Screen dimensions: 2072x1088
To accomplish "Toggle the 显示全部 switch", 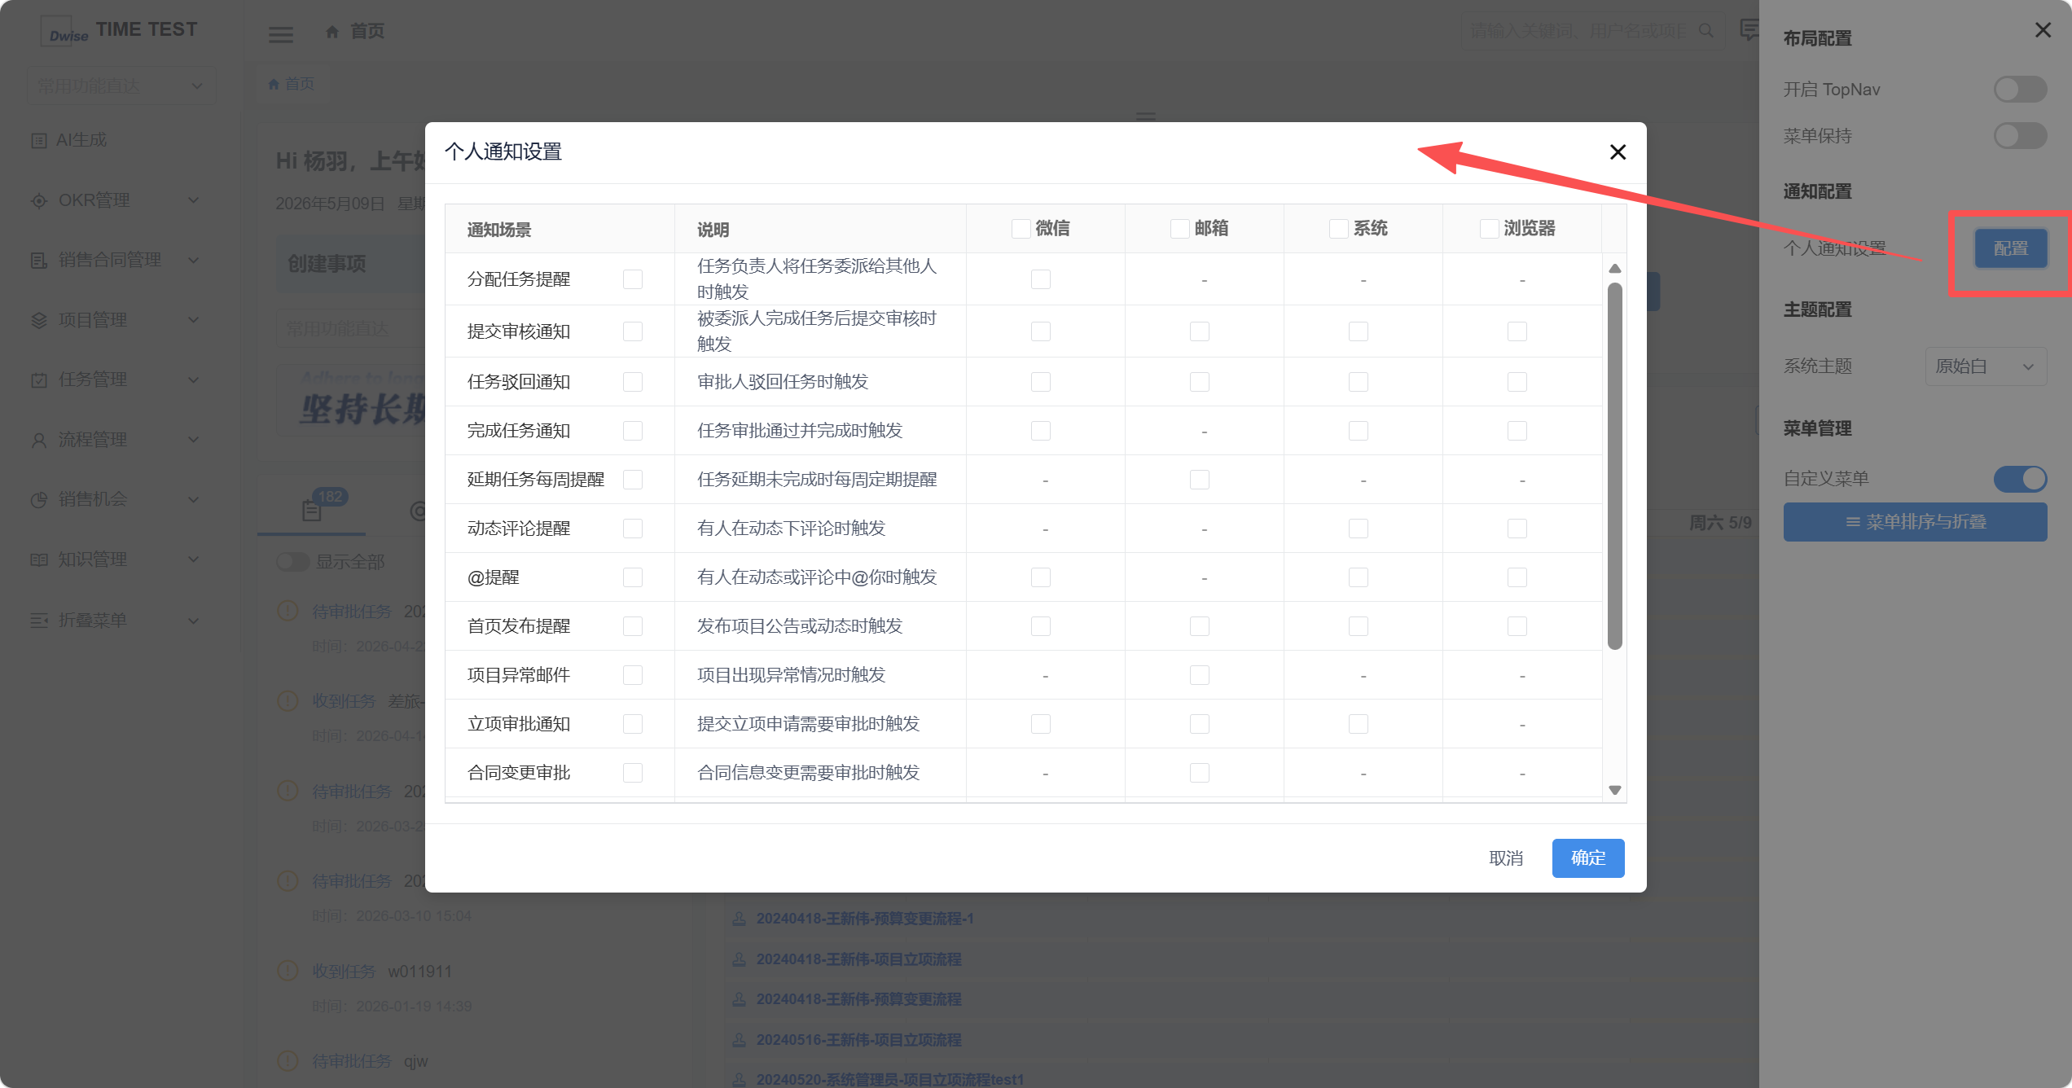I will (292, 562).
